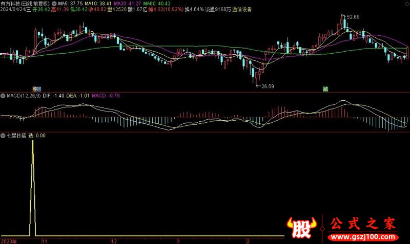Click the green MA60 value label
Image resolution: width=410 pixels, height=244 pixels.
pos(157,4)
